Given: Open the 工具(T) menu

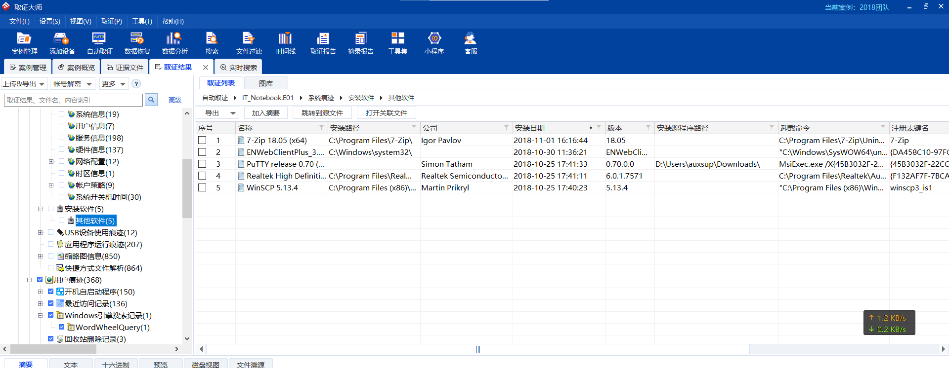Looking at the screenshot, I should (x=142, y=21).
